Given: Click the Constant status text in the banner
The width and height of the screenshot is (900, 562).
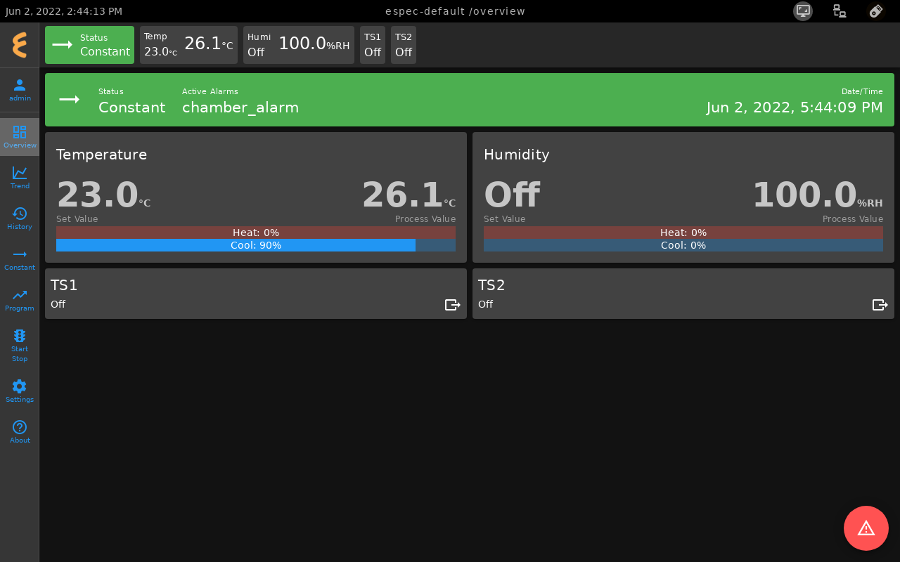Looking at the screenshot, I should 132,107.
